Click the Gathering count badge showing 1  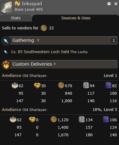[114, 41]
